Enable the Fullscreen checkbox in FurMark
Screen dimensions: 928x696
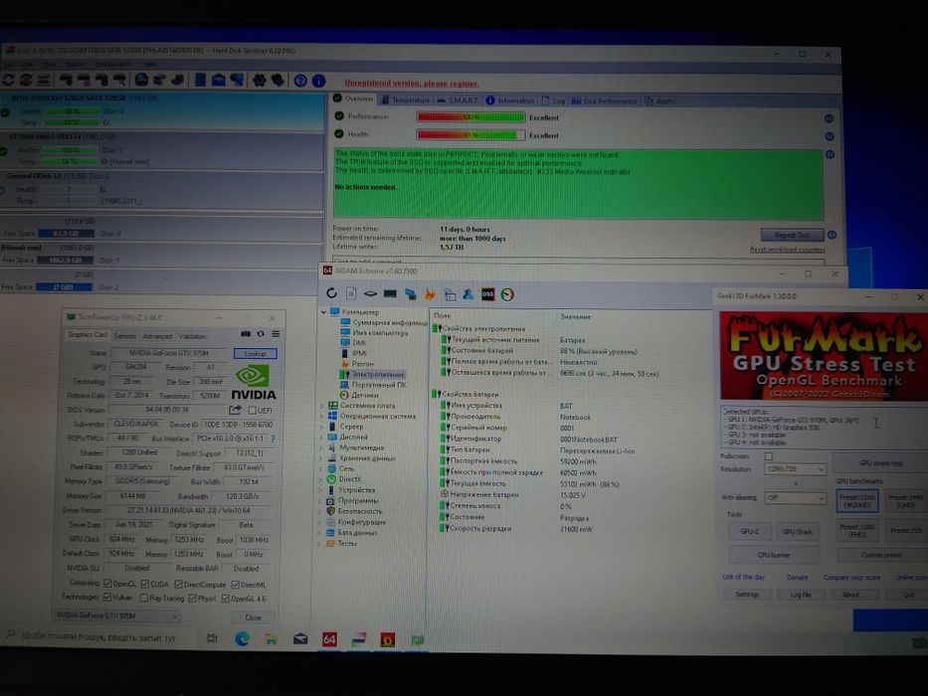[x=768, y=456]
